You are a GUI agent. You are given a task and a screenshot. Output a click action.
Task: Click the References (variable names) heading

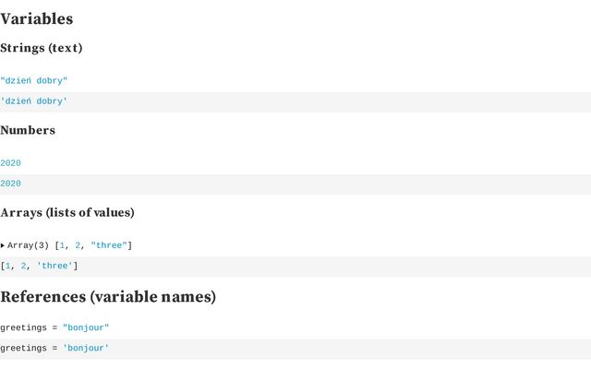pos(108,297)
